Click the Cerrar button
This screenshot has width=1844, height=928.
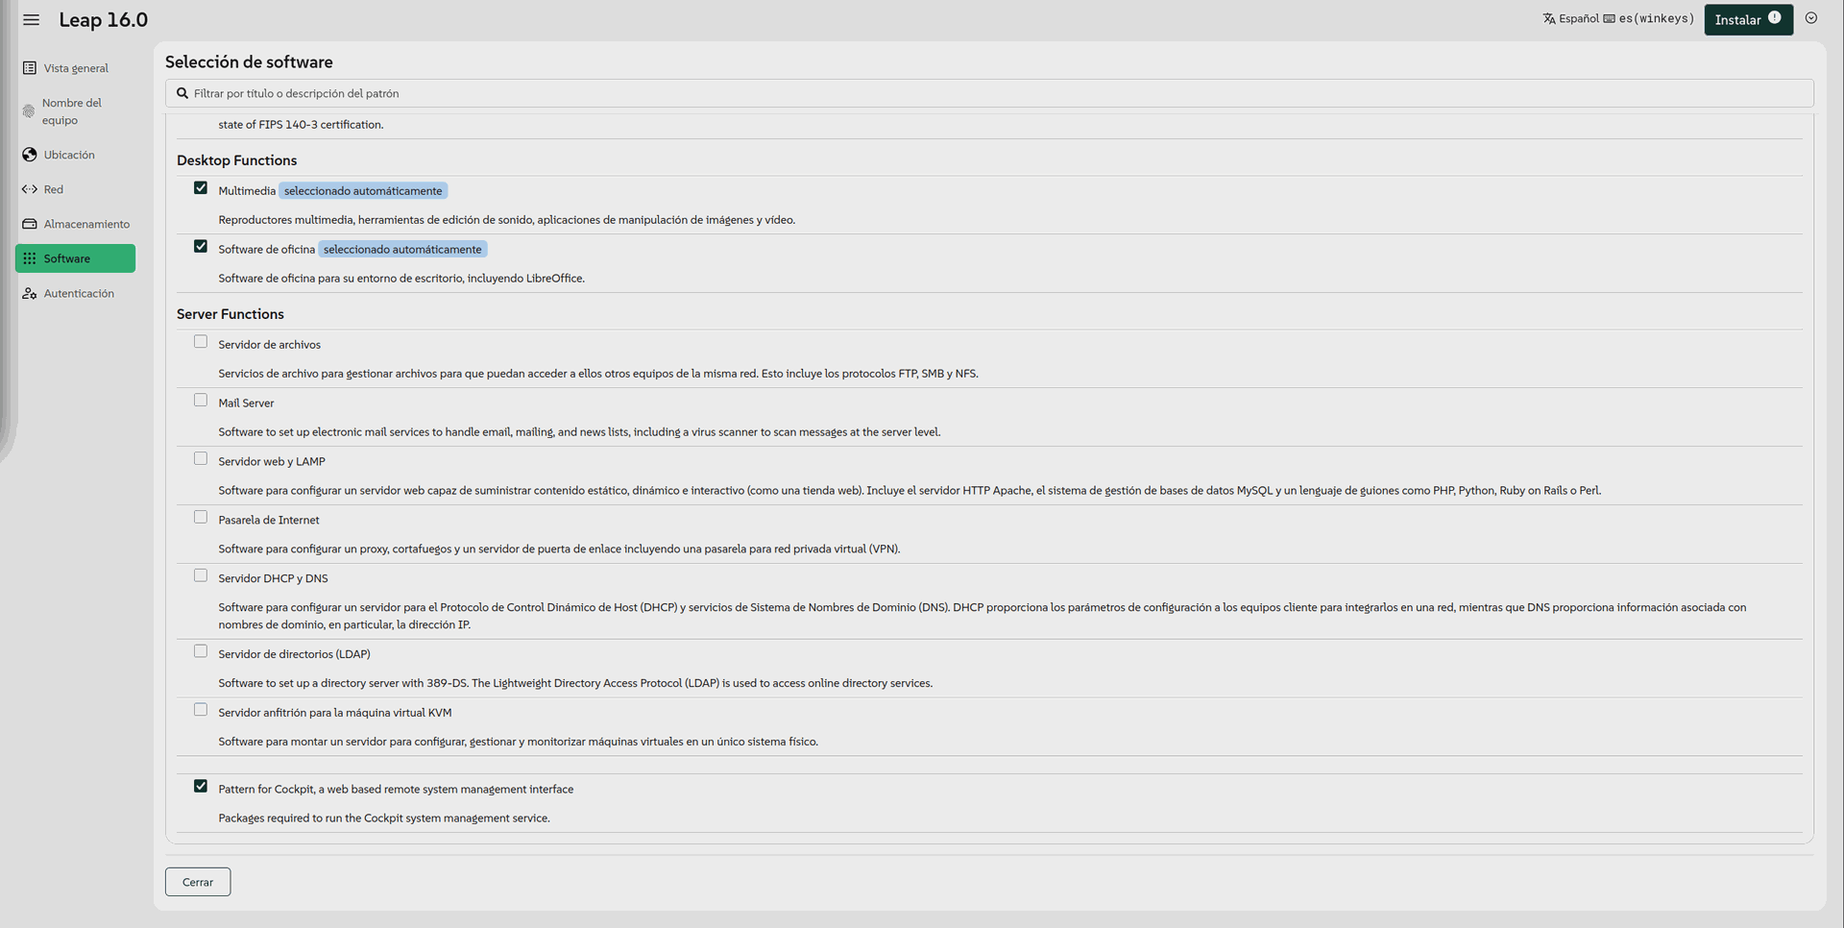pos(198,882)
